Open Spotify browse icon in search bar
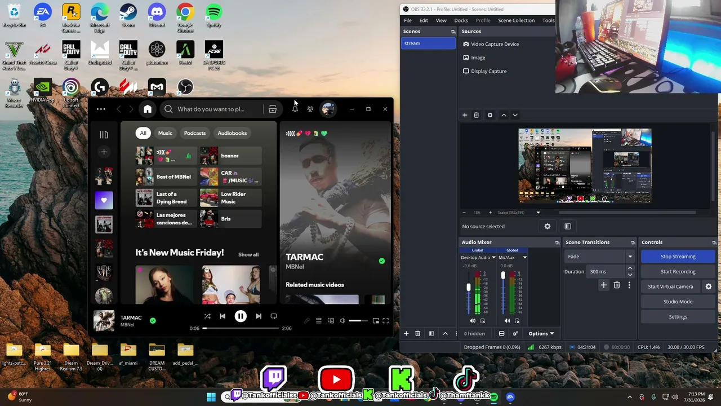 coord(273,109)
